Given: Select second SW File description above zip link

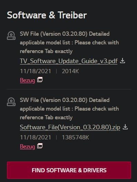Looking at the screenshot, I should click(69, 109).
